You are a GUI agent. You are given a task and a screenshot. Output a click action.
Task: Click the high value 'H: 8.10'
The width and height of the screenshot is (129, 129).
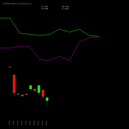pyautogui.click(x=65, y=7)
